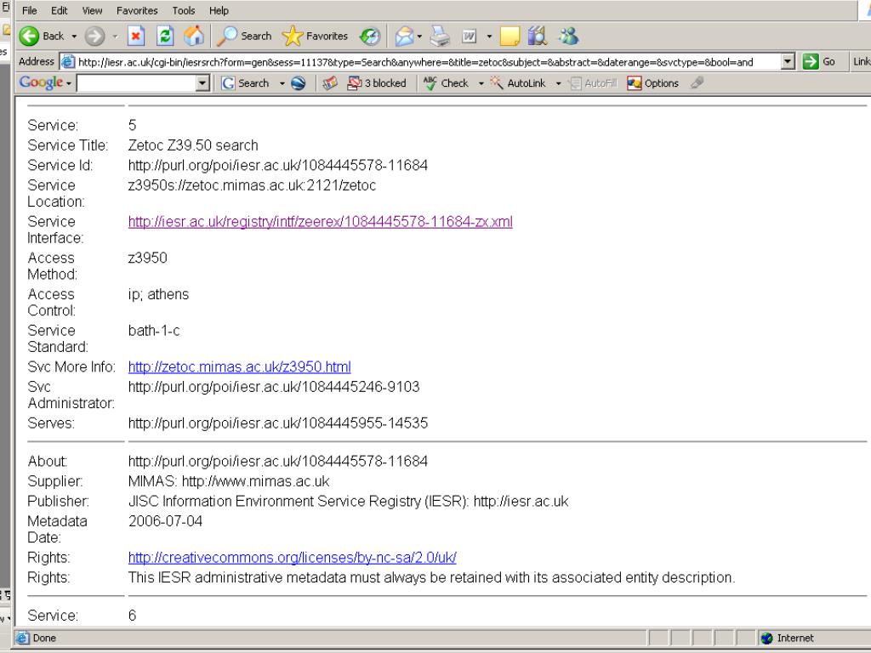Stop loading with the red X icon

click(x=135, y=36)
